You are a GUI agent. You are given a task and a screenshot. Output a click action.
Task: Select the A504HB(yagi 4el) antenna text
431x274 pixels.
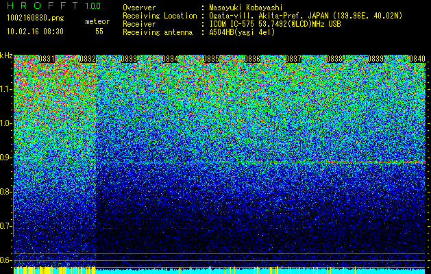pyautogui.click(x=242, y=32)
